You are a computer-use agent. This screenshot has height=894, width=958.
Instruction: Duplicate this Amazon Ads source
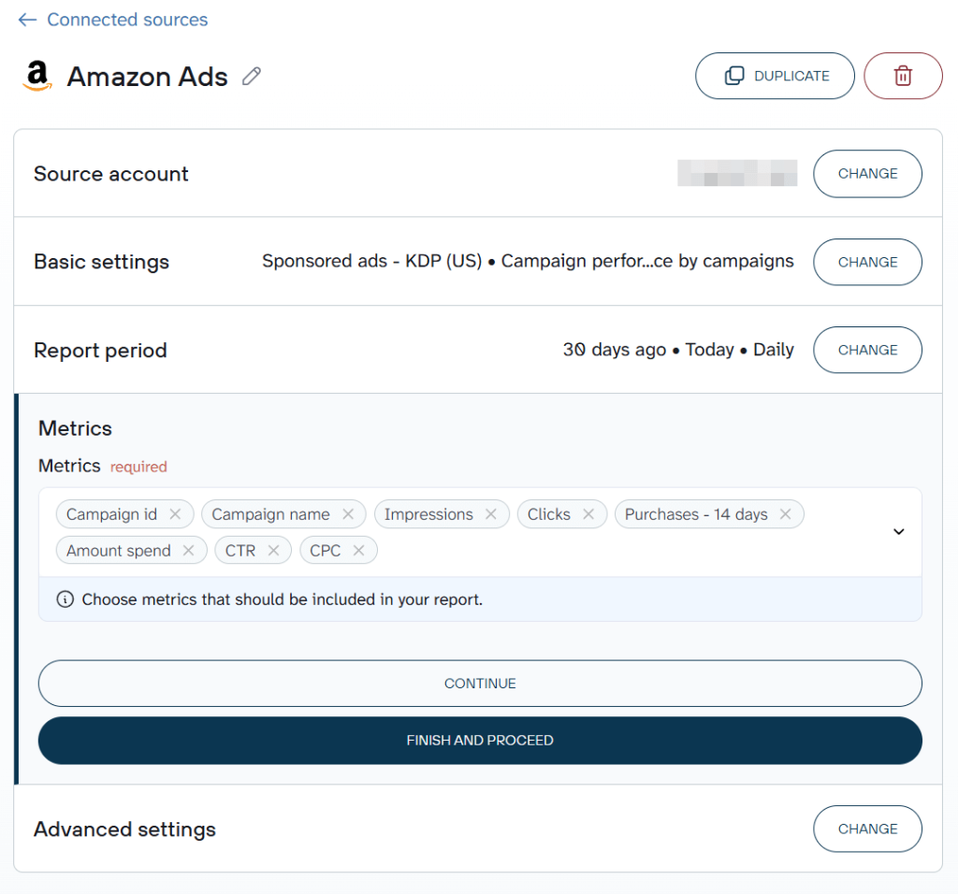(x=774, y=76)
